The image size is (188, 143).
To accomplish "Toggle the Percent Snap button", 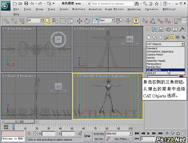I will (160, 21).
